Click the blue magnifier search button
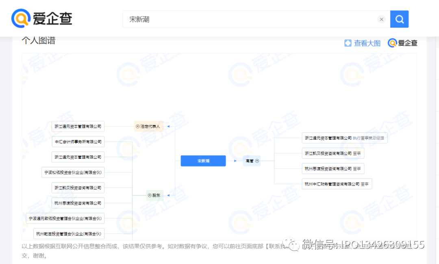Image resolution: width=439 pixels, height=264 pixels. click(x=399, y=19)
